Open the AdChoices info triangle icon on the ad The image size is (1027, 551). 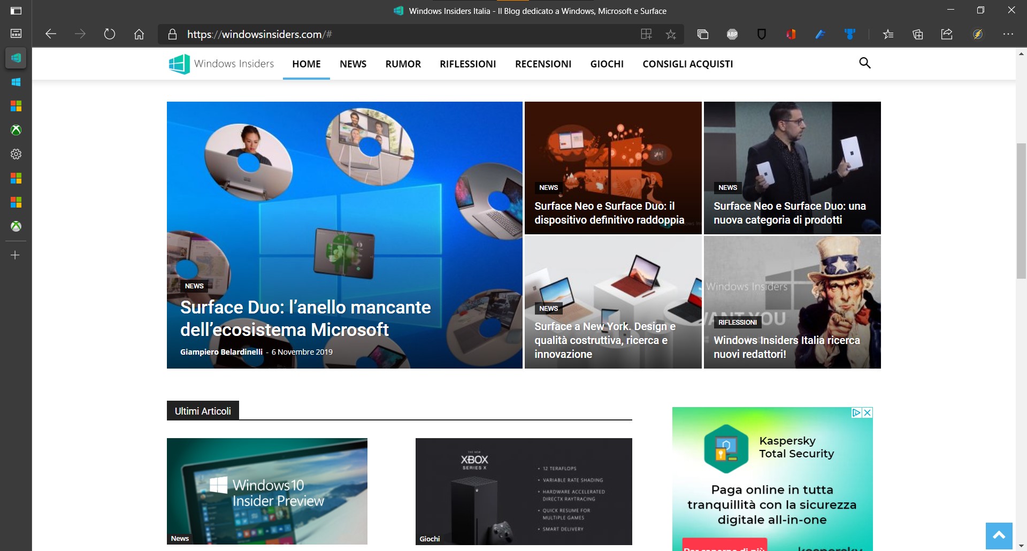click(856, 412)
